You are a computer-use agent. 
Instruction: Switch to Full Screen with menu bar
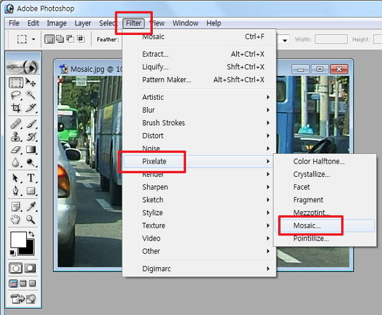pyautogui.click(x=23, y=283)
